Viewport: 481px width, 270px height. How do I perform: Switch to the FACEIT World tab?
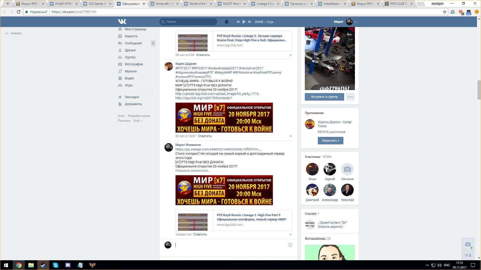(232, 4)
